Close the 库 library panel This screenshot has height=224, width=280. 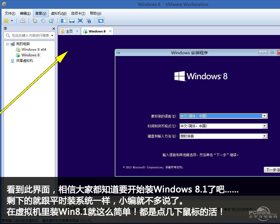pyautogui.click(x=54, y=29)
